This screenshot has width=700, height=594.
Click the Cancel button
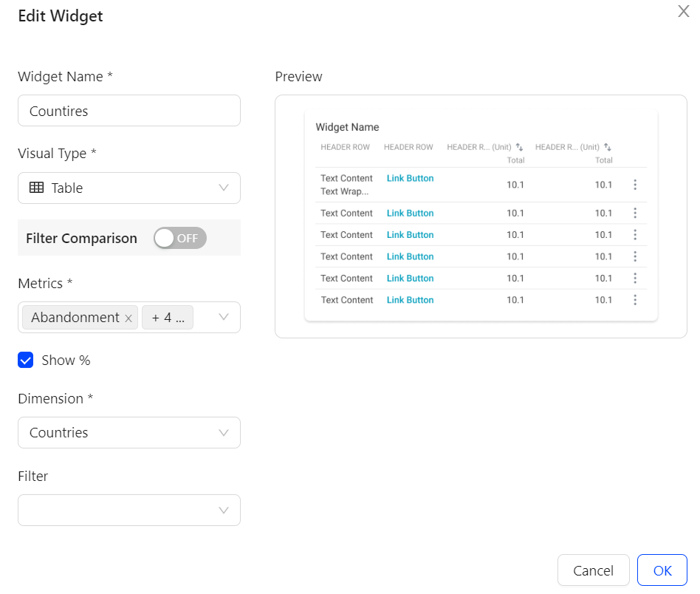click(x=593, y=570)
